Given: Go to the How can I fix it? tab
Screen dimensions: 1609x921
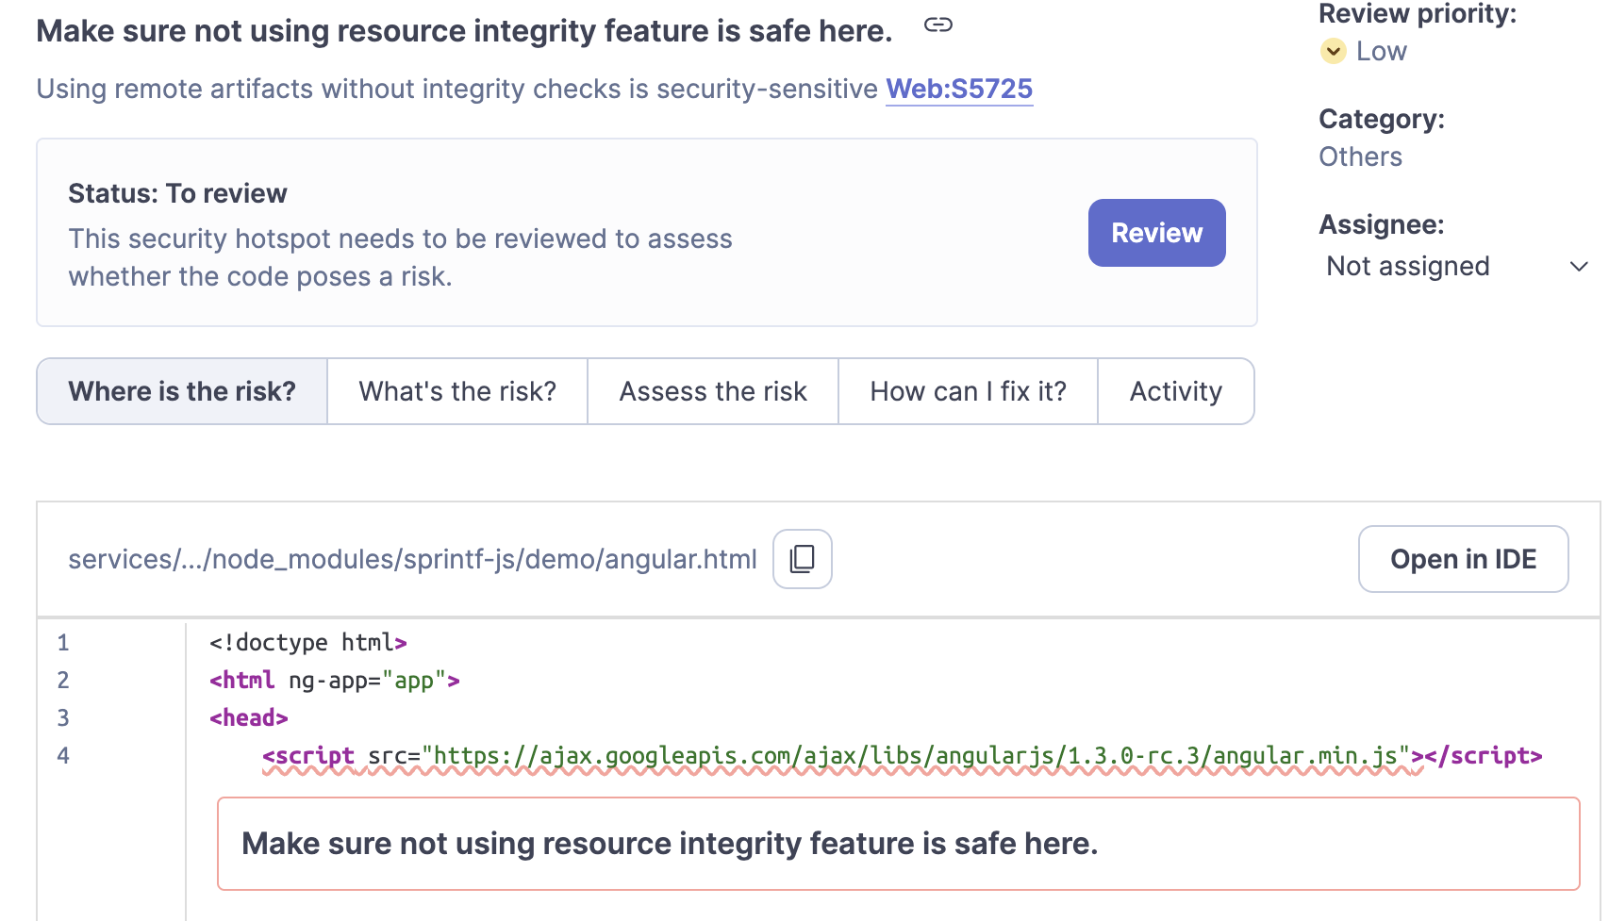Looking at the screenshot, I should point(968,391).
